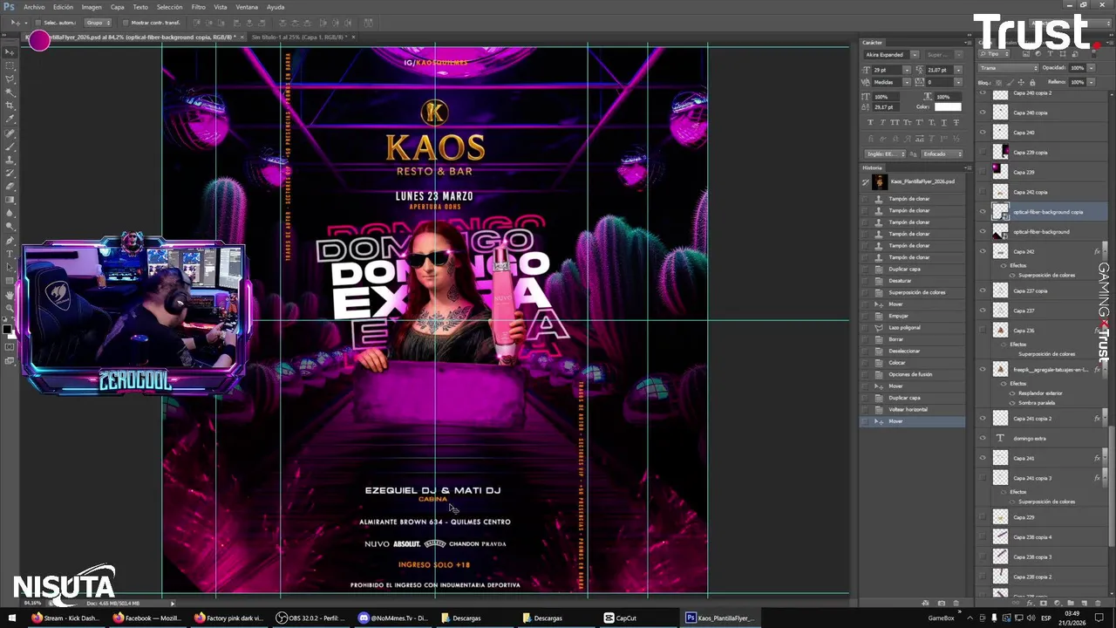Switch to the Sin título-1 document tab
1116x628 pixels.
click(298, 38)
